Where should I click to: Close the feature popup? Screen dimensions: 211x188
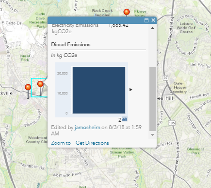click(153, 20)
